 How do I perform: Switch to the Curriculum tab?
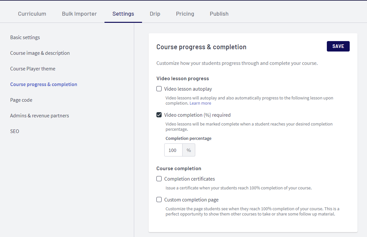[x=32, y=14]
